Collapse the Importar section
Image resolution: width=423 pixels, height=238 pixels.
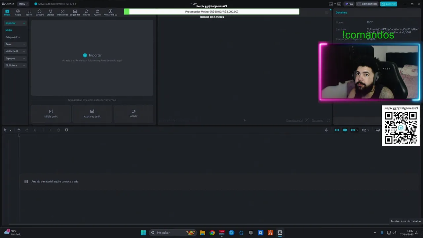pos(15,23)
